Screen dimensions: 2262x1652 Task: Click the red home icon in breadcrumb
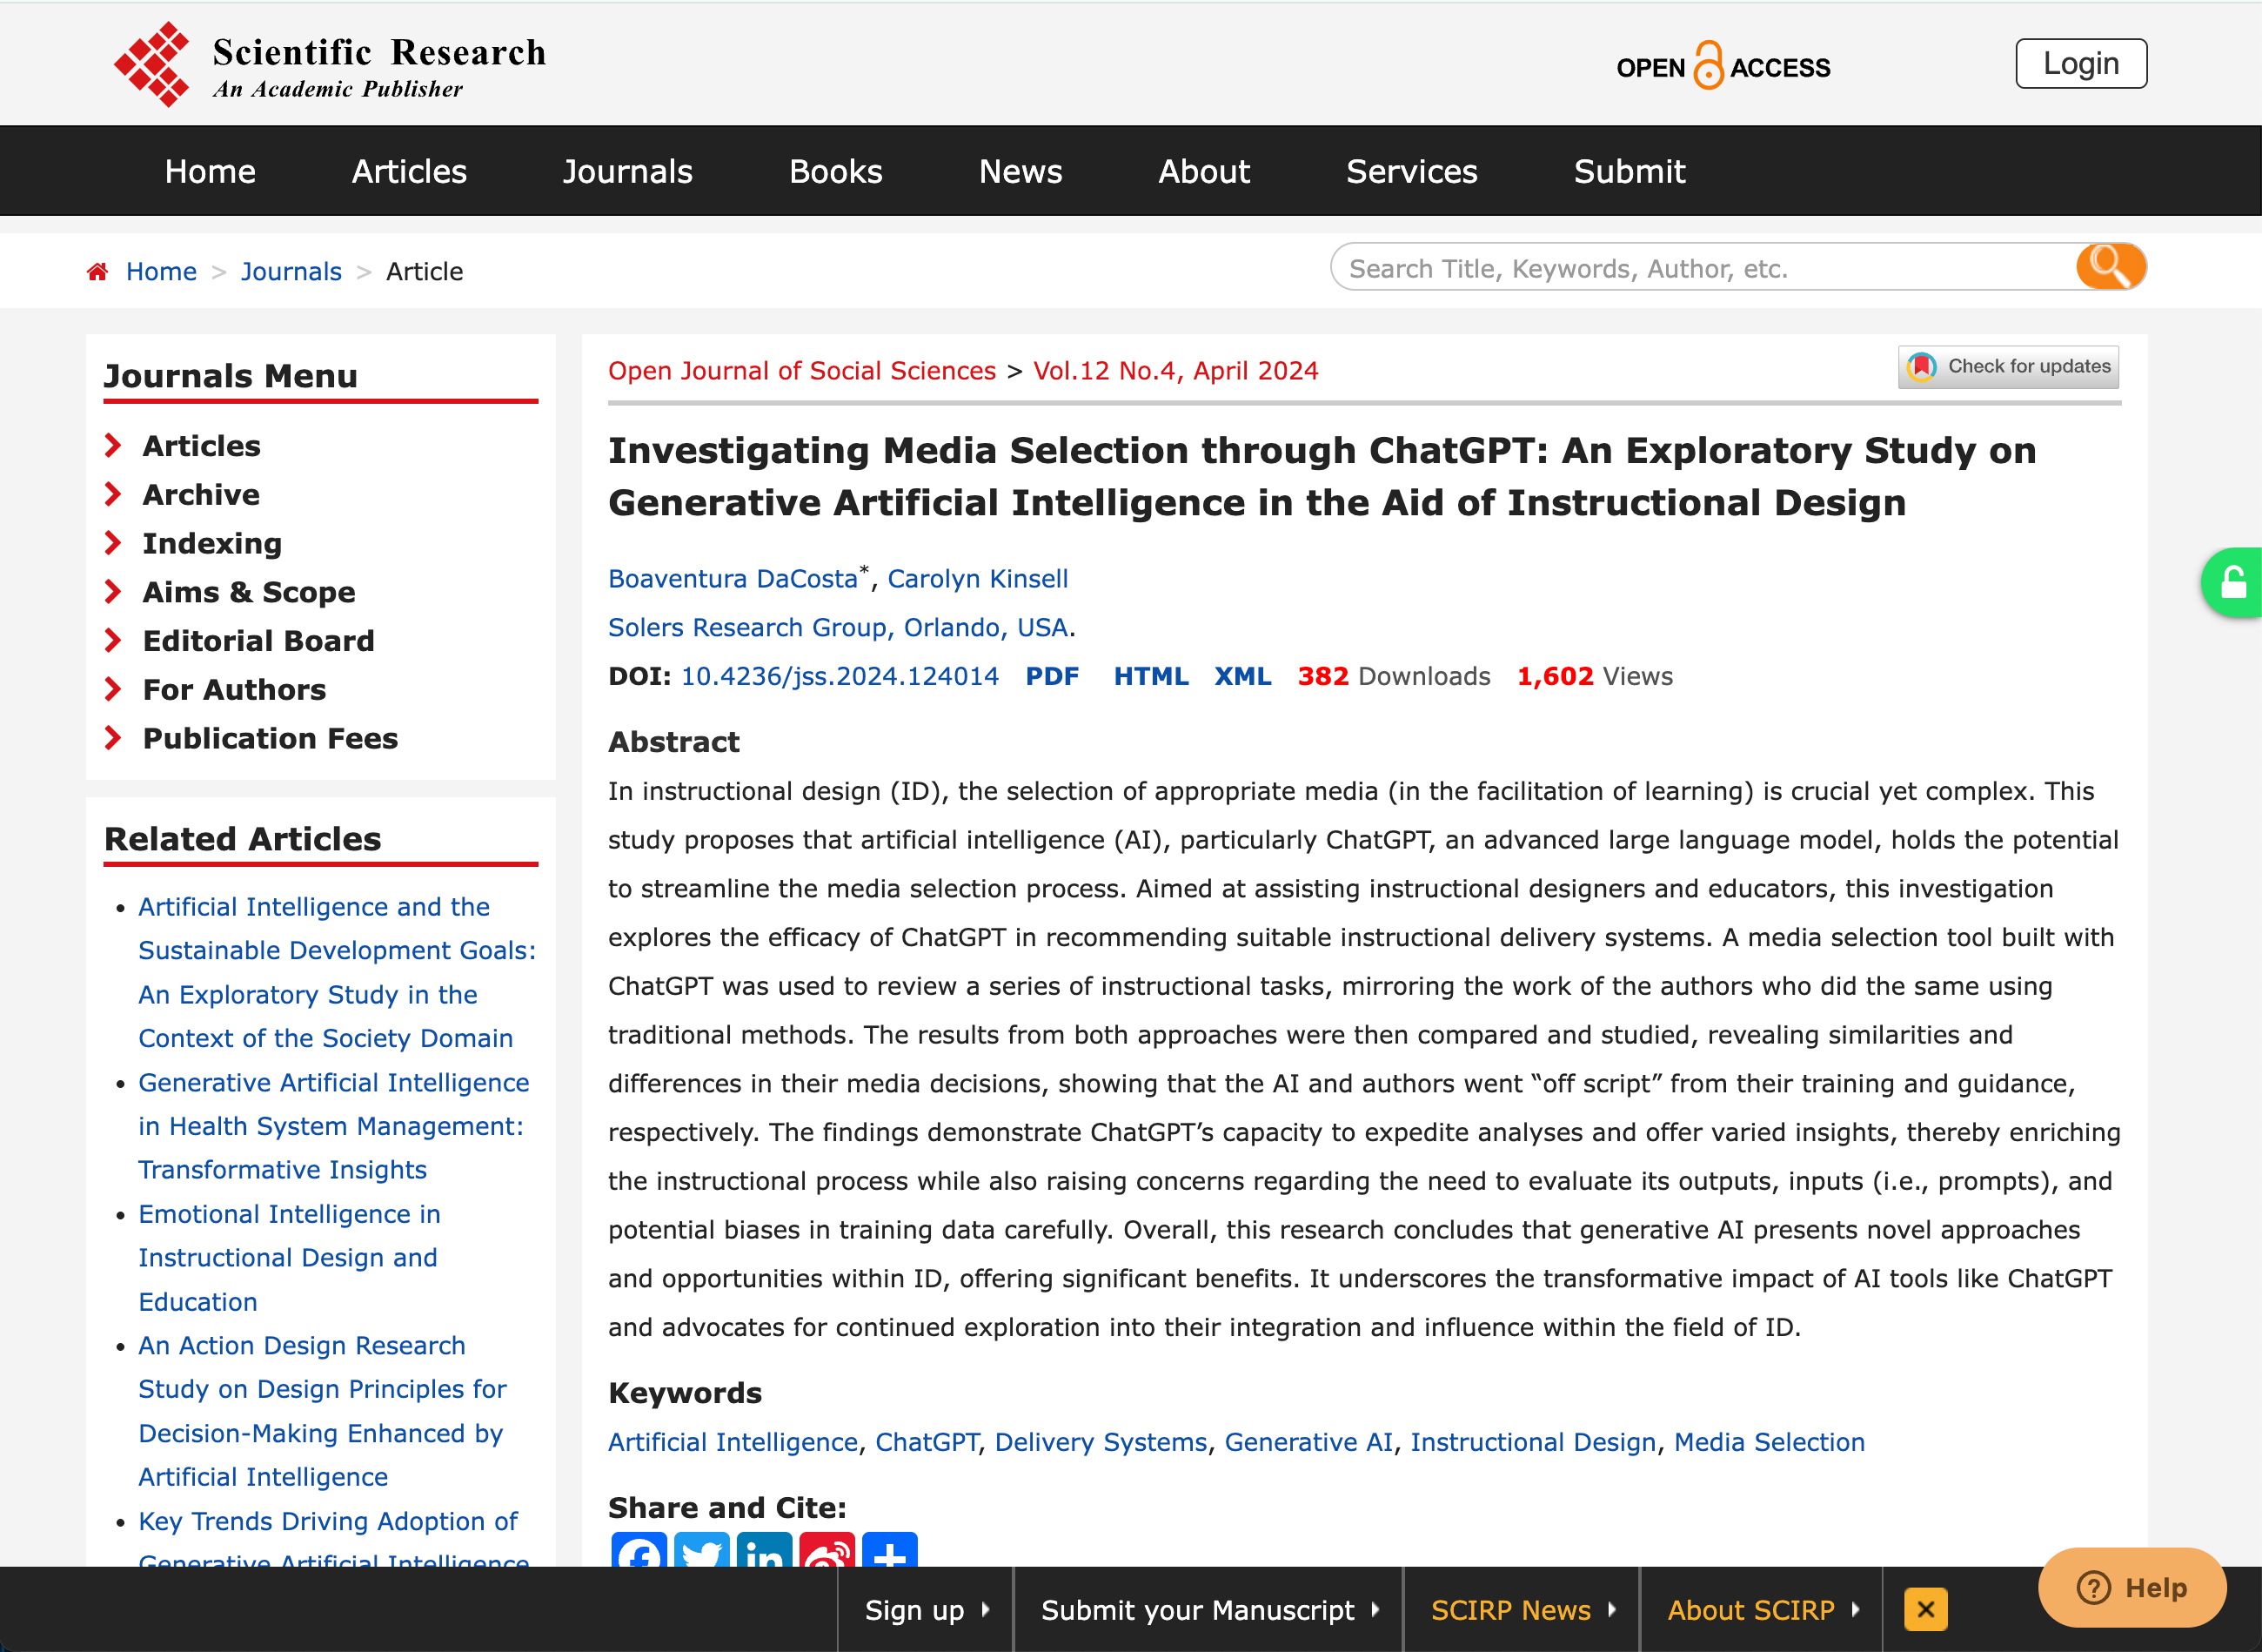[97, 271]
